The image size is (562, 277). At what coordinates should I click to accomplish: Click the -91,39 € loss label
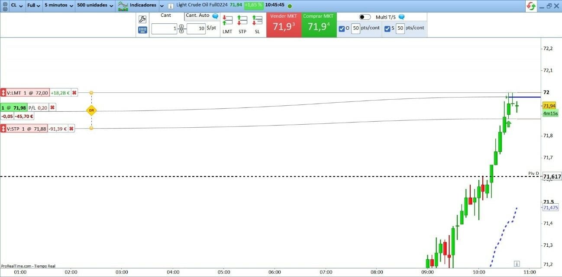pos(58,129)
